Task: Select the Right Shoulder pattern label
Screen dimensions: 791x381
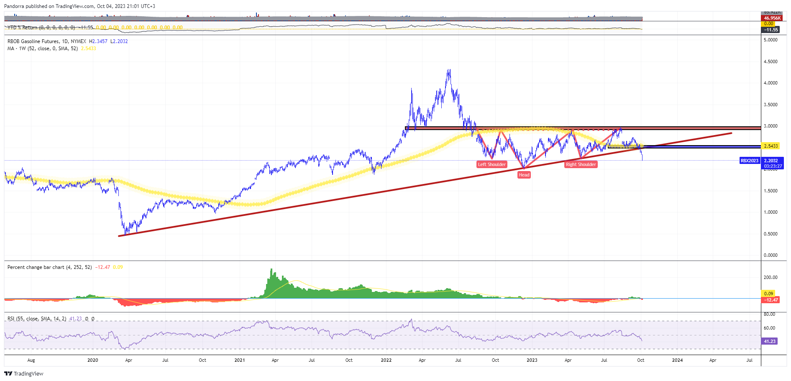Action: [x=581, y=164]
